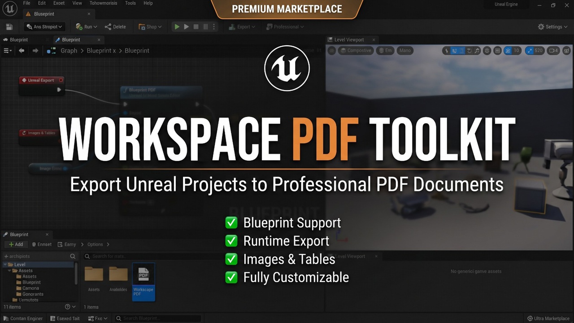Click the viewport layout icon at far right
The image size is (574, 323).
[x=566, y=51]
